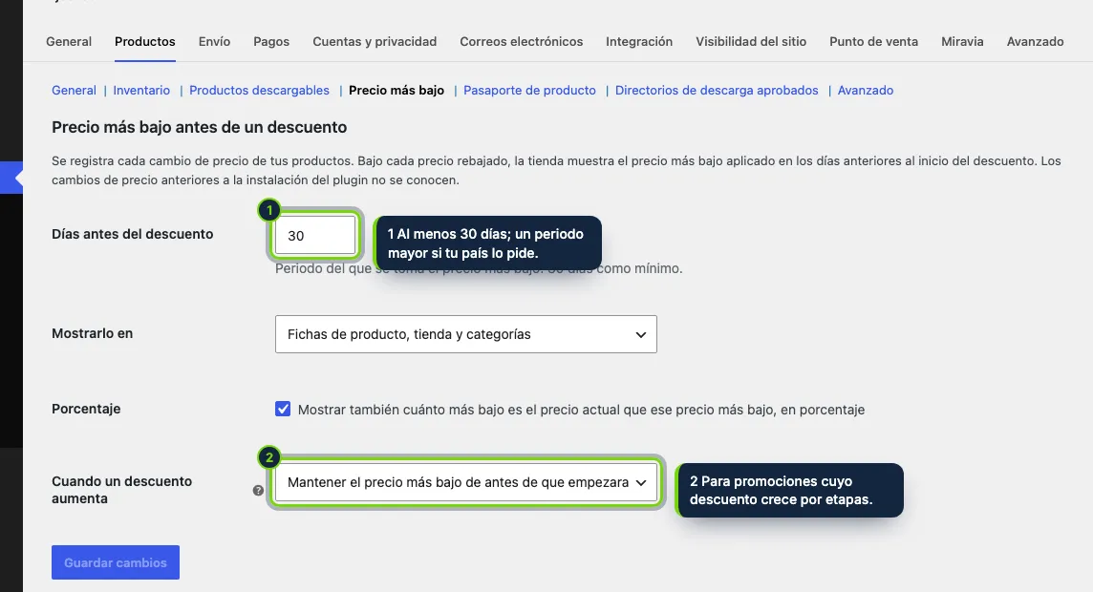Click the 'Días antes del descuento' label

133,234
